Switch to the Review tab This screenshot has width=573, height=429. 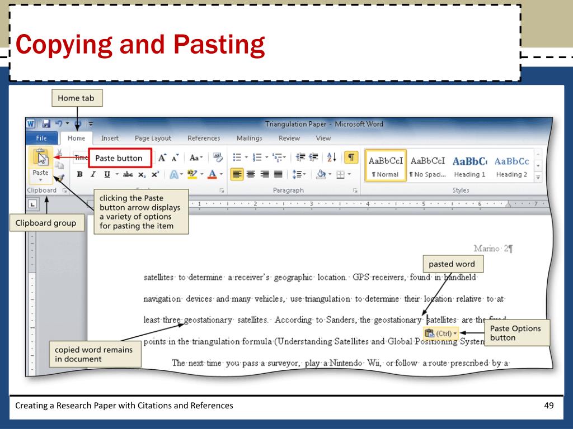[x=289, y=139]
